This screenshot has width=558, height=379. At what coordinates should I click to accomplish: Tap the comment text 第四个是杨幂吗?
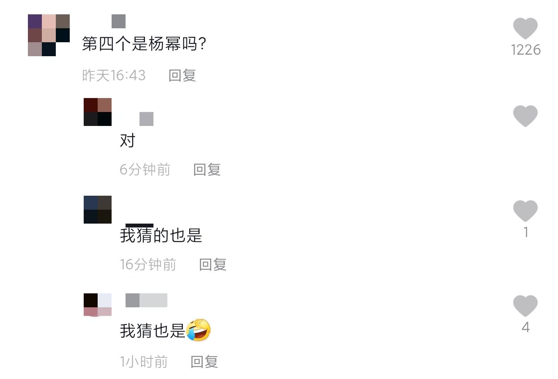(144, 44)
